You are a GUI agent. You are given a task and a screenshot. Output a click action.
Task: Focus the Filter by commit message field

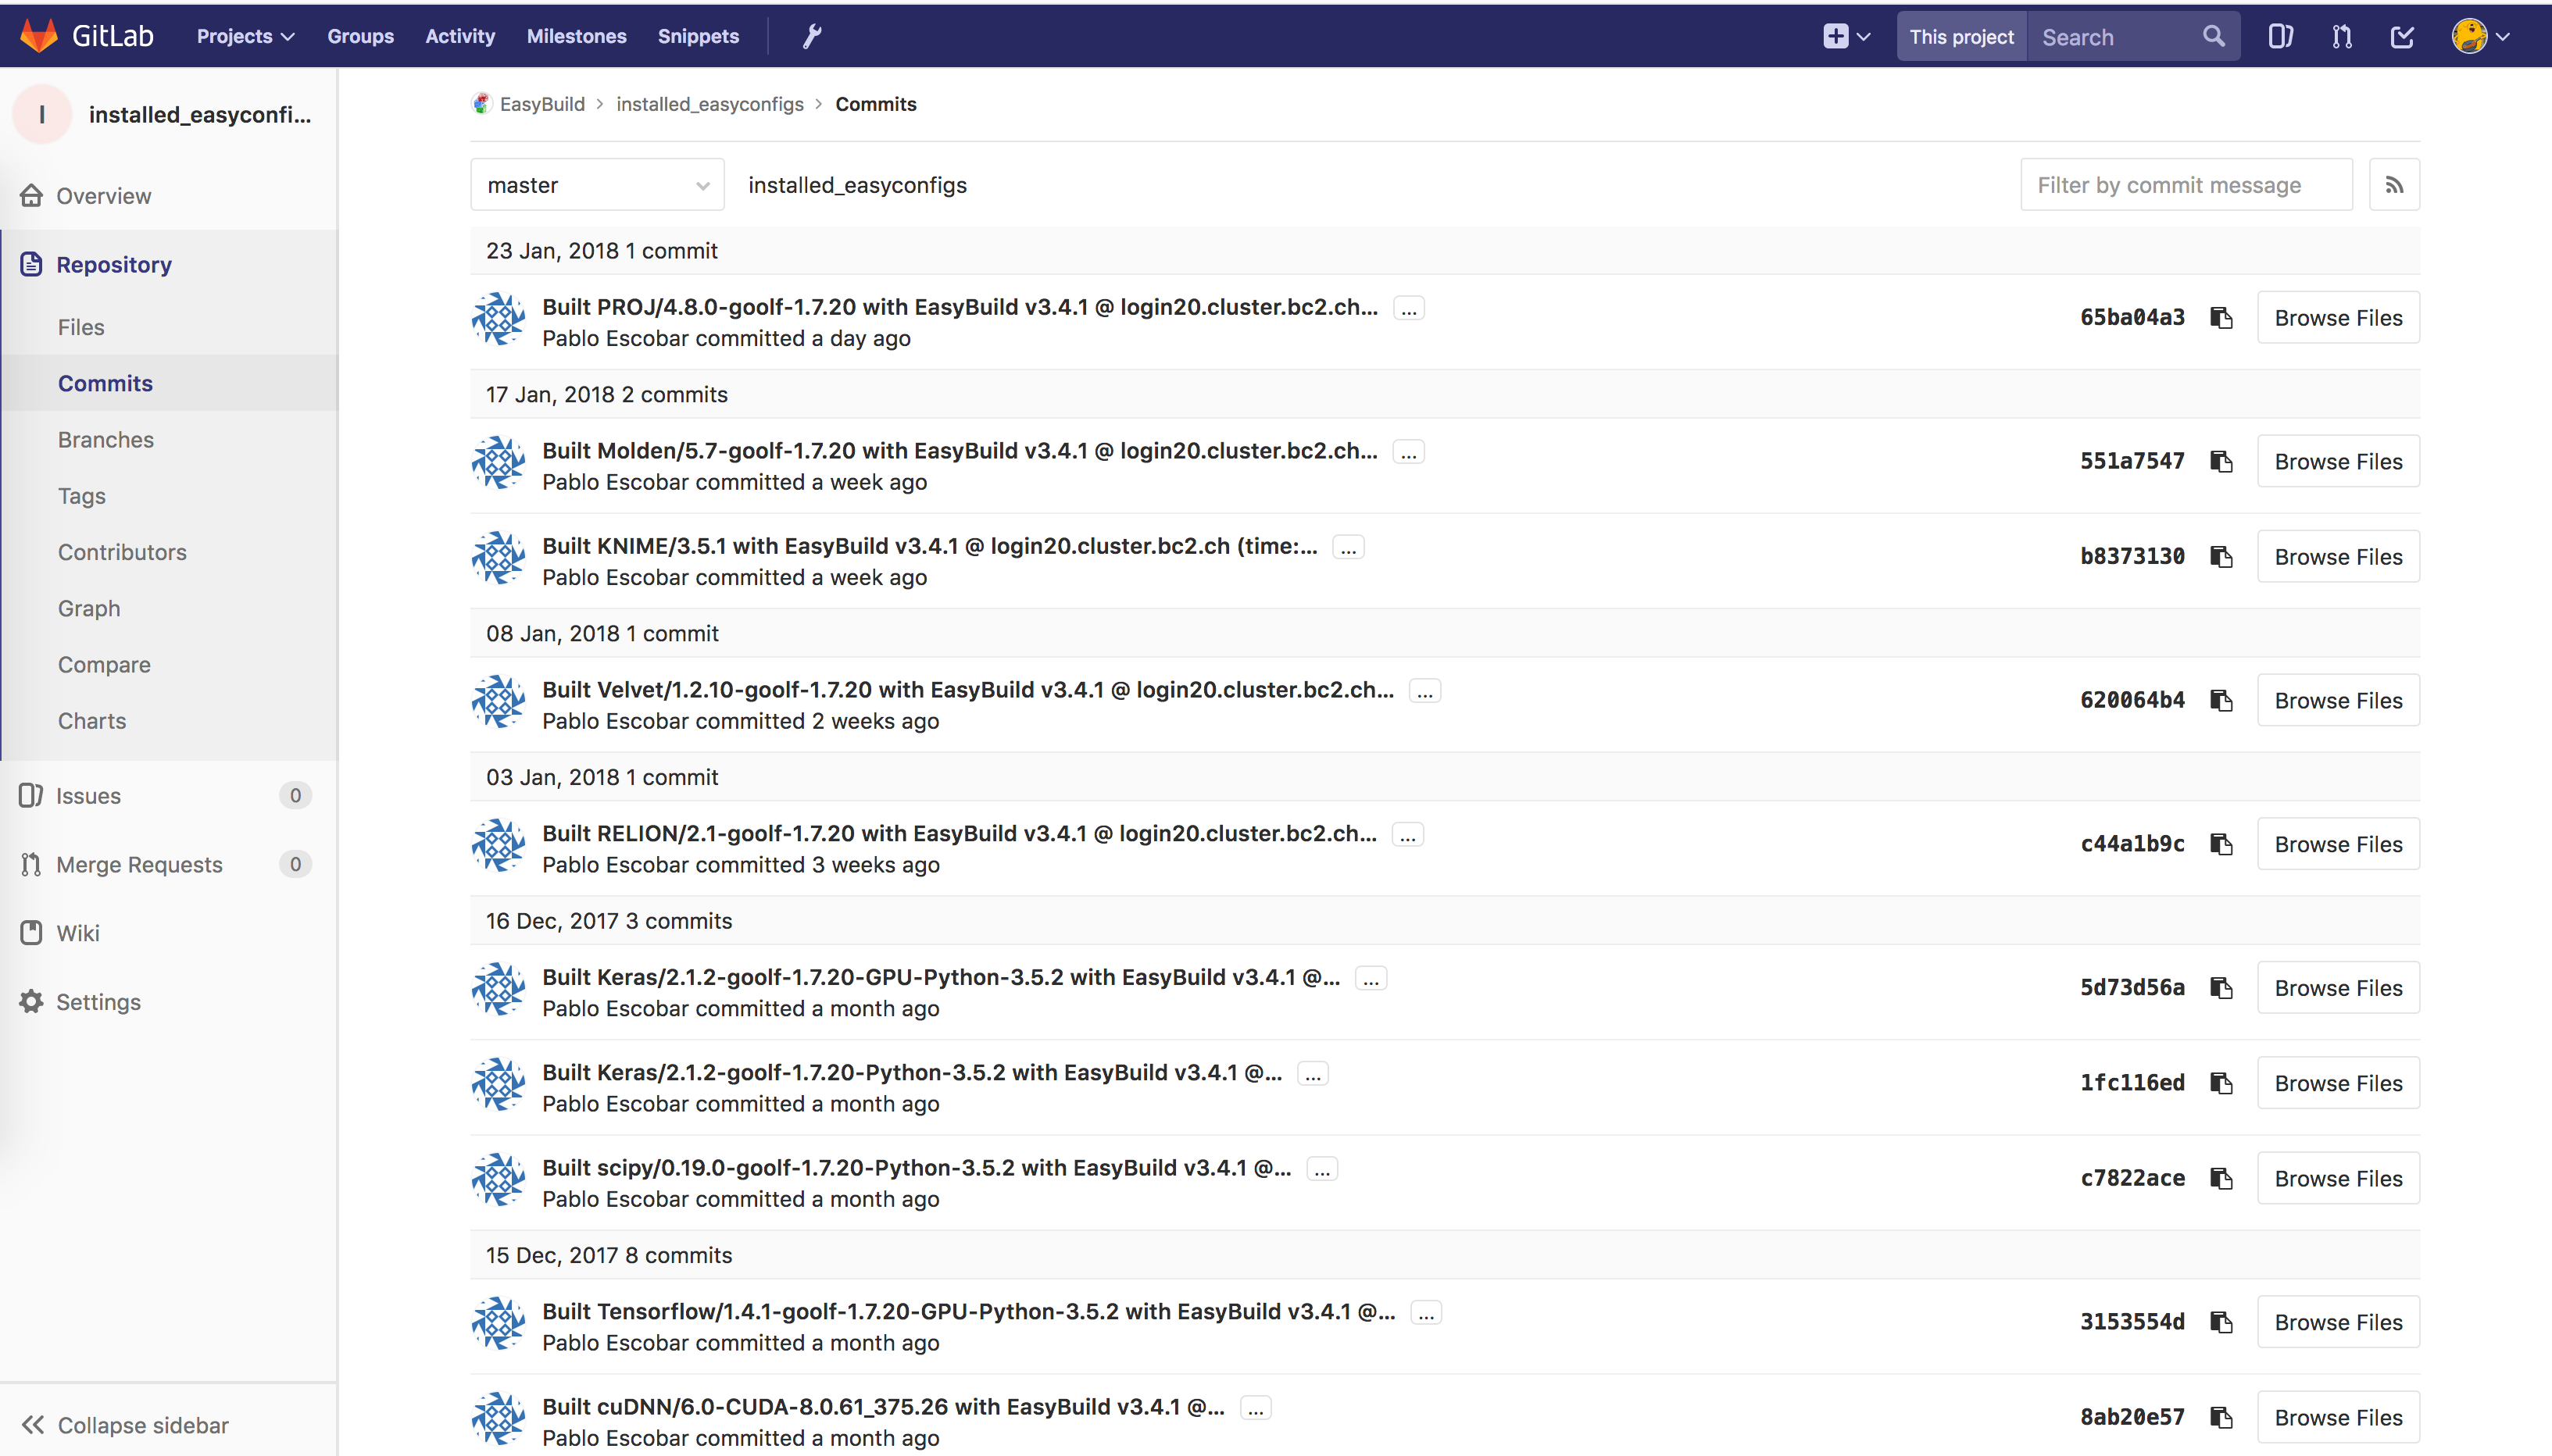click(x=2186, y=185)
